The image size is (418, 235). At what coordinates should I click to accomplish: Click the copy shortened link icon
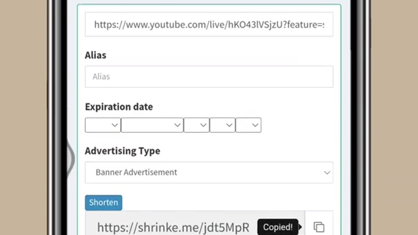tap(319, 227)
